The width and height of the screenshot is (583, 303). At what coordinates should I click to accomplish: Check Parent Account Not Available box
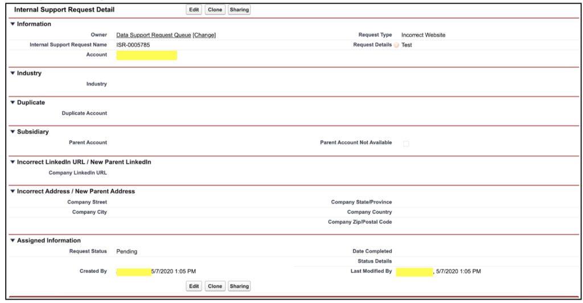click(x=406, y=144)
